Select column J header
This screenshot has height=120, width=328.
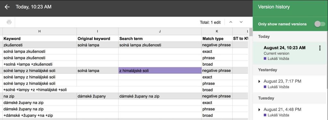click(x=160, y=31)
